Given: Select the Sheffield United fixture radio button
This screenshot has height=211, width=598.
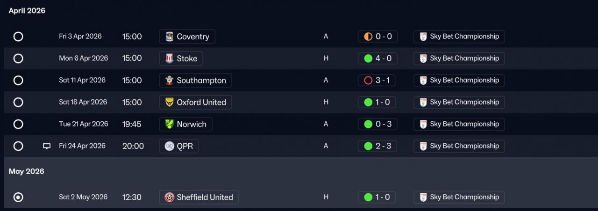Looking at the screenshot, I should (18, 197).
